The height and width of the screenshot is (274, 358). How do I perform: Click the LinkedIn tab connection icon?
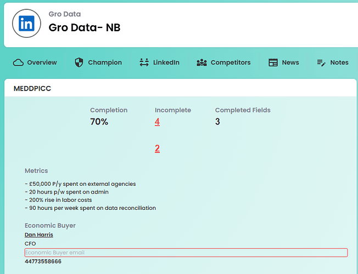144,62
